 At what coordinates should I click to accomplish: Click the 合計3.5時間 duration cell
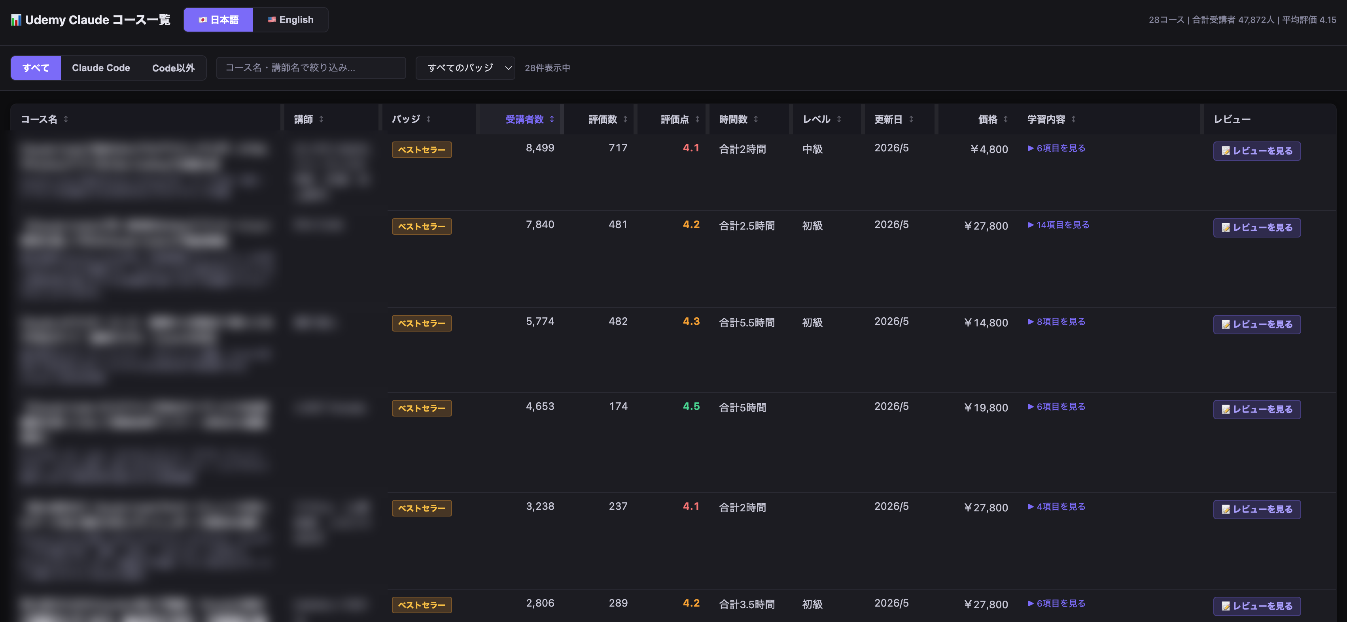tap(747, 605)
